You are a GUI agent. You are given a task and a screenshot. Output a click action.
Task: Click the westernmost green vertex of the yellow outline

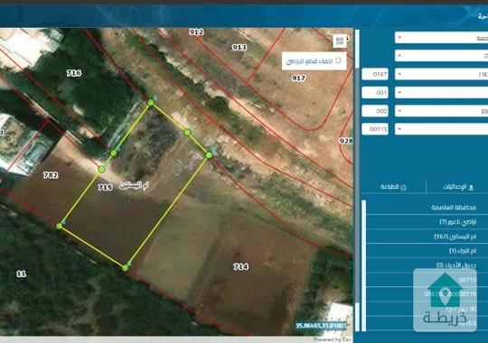click(x=60, y=226)
